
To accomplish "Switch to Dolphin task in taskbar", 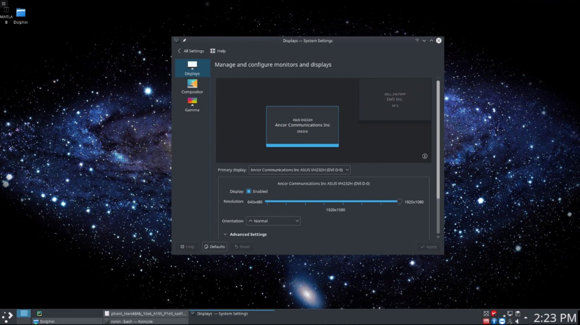I will pos(67,322).
